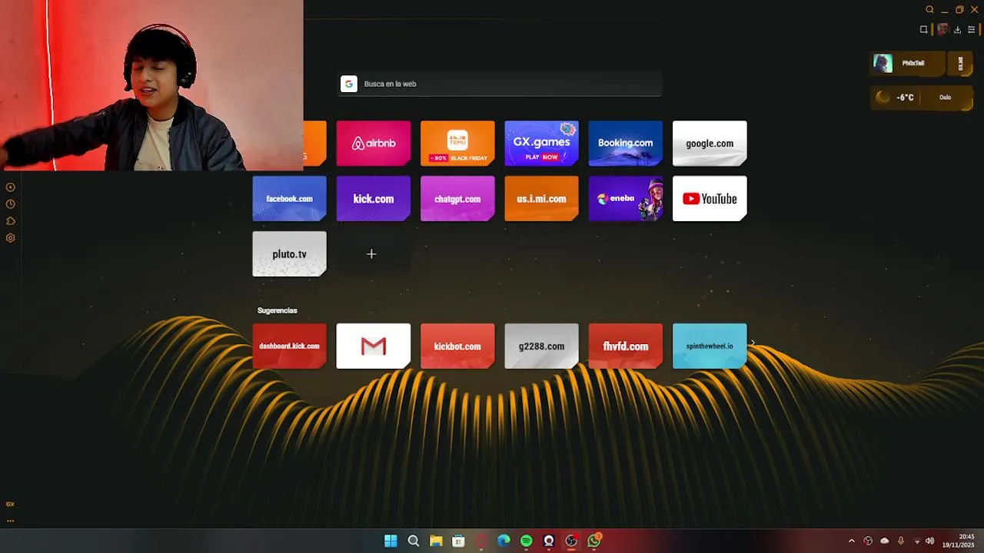Open the facebook.com speed dial tile
This screenshot has width=984, height=553.
[x=289, y=198]
